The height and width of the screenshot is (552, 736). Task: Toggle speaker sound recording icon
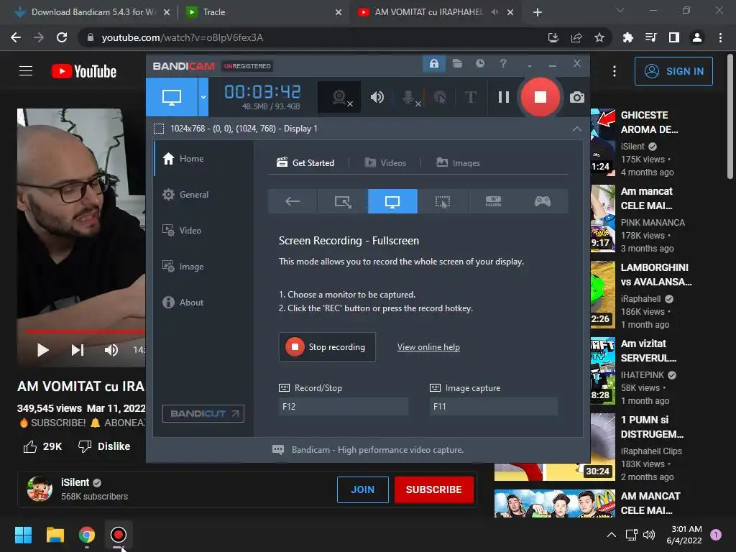(377, 97)
